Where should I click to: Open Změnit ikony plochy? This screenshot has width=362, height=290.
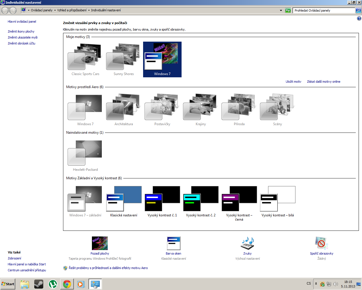coord(21,31)
